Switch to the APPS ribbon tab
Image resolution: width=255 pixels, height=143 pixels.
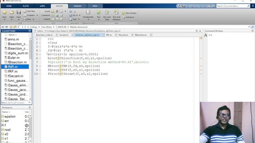point(42,6)
